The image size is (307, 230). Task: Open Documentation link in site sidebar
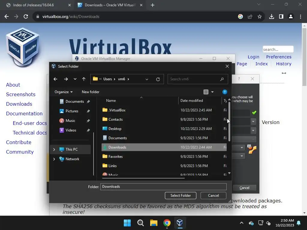(x=24, y=114)
